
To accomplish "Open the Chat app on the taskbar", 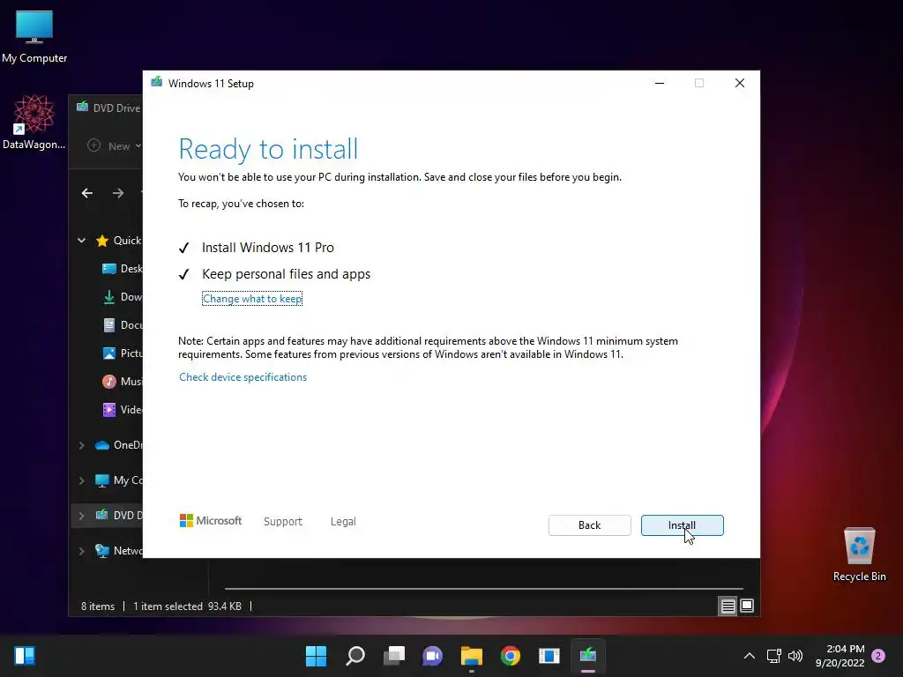I will [432, 656].
